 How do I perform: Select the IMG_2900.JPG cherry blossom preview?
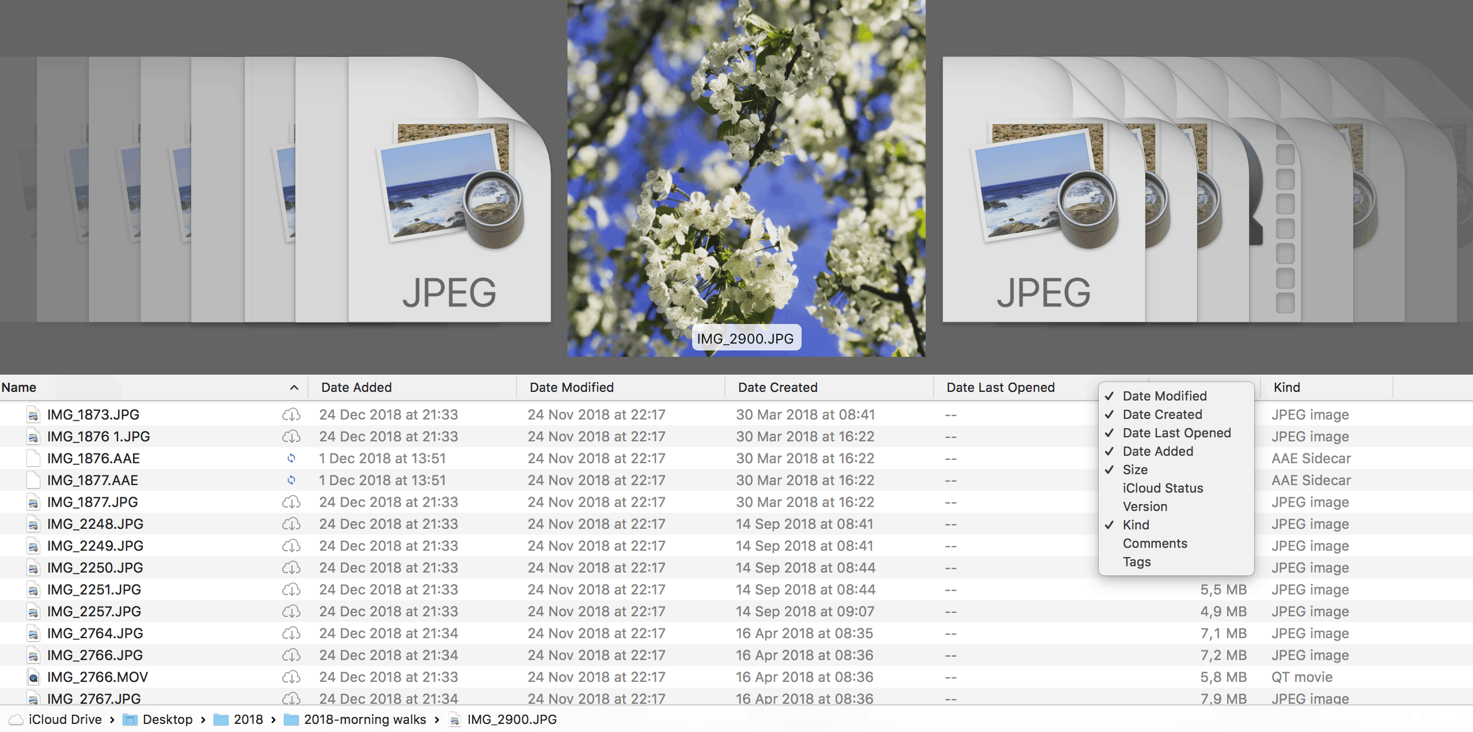click(746, 178)
